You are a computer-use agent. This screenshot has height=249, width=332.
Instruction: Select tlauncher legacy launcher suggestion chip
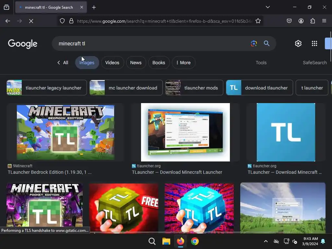tap(47, 88)
